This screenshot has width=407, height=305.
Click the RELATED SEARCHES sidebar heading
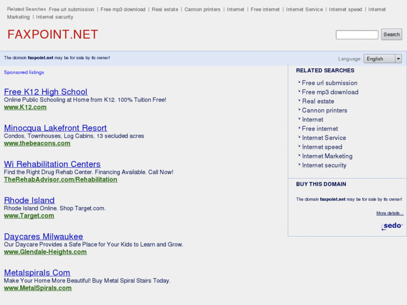coord(325,71)
